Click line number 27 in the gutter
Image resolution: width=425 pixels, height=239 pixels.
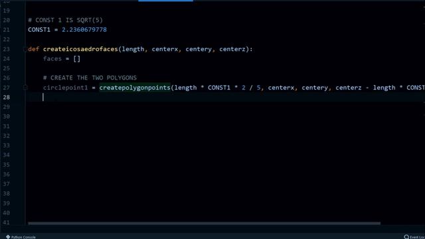(6, 88)
